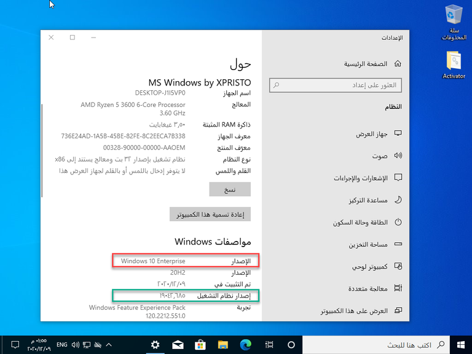Open volume control tray icon
Image resolution: width=472 pixels, height=354 pixels.
pos(75,345)
